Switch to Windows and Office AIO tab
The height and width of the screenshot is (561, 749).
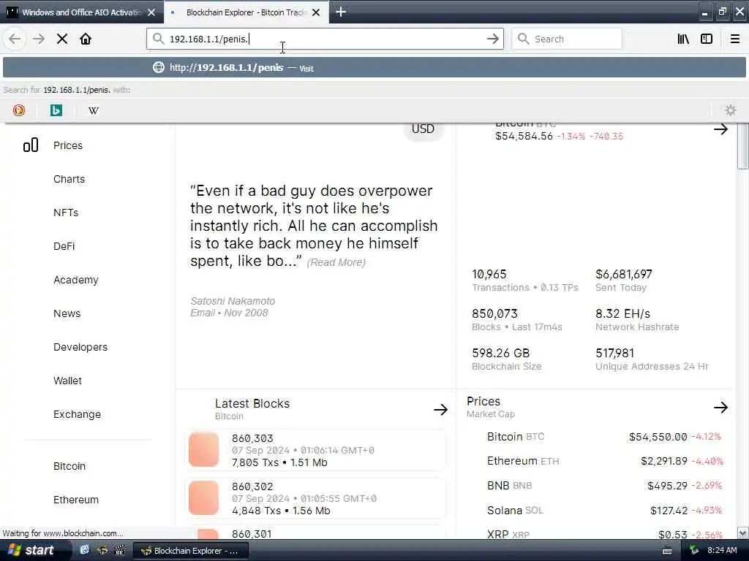pos(82,12)
